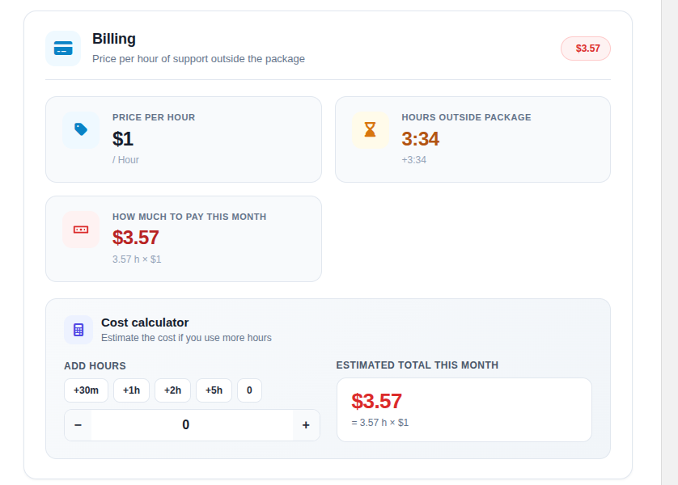Click 'Estimate the cost if you use more hours'
The width and height of the screenshot is (678, 485).
coord(186,338)
